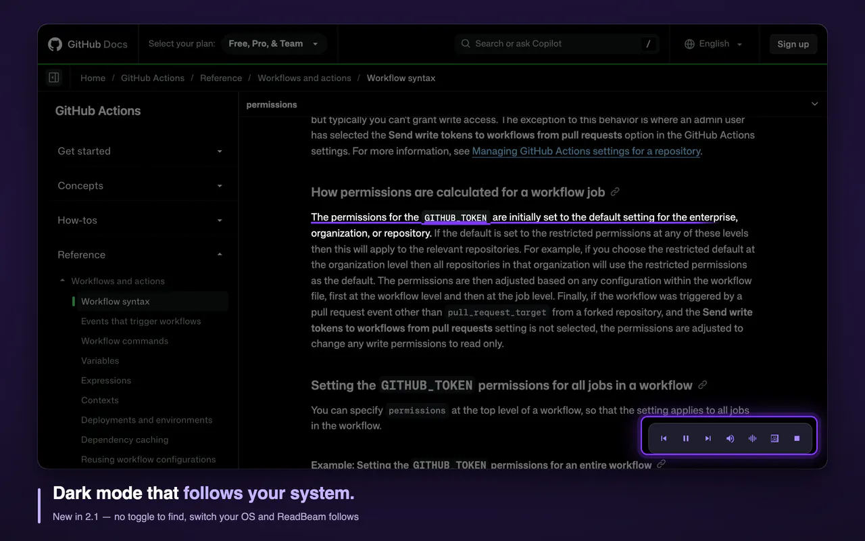The image size is (865, 541).
Task: Click the globe language icon
Action: (689, 44)
